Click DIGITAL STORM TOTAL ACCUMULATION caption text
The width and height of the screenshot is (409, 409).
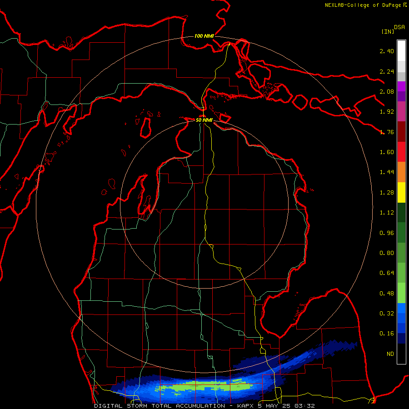(x=160, y=406)
